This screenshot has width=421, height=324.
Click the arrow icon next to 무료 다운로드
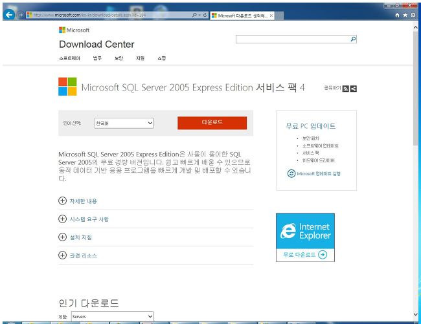[x=323, y=255]
